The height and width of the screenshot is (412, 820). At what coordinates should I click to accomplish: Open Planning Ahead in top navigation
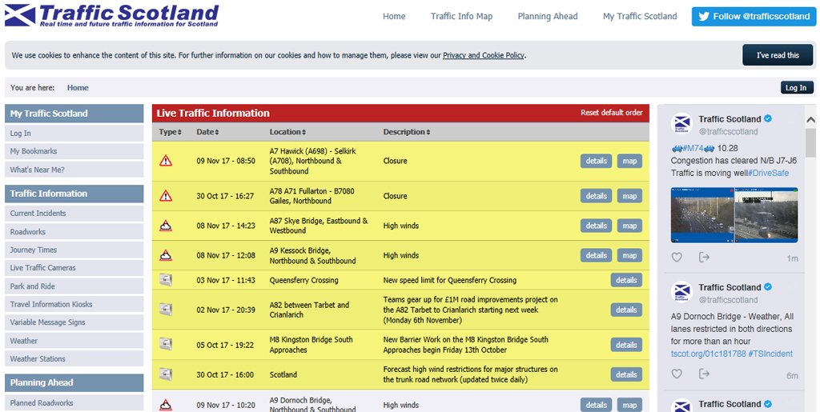(x=548, y=16)
